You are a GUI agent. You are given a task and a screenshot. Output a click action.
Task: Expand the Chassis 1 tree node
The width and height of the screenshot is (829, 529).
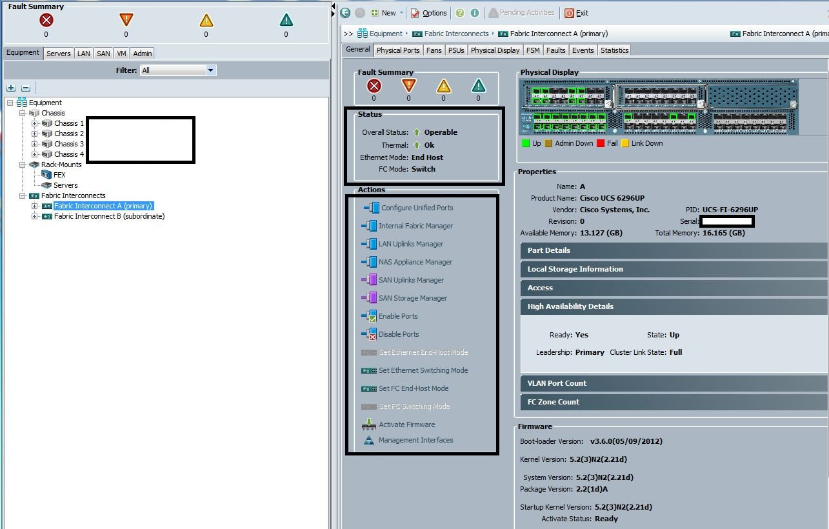(x=35, y=123)
